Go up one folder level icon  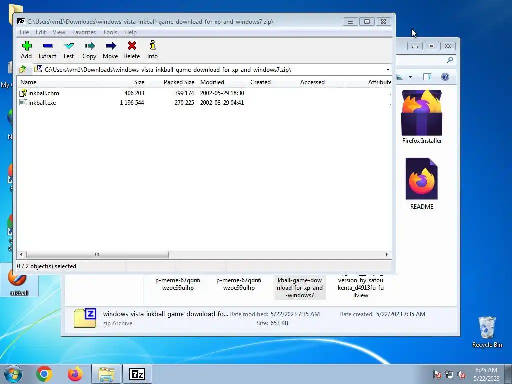23,69
